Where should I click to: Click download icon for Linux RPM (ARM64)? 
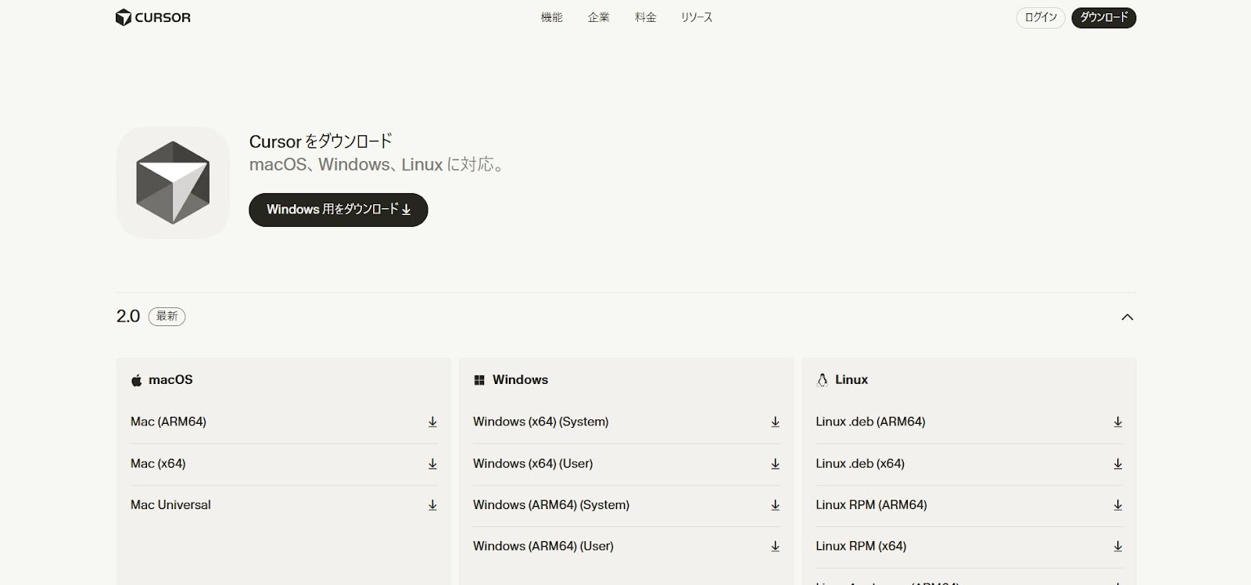[1117, 505]
